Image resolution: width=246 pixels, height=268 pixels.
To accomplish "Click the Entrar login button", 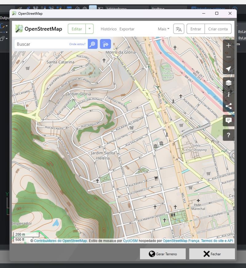I will click(x=196, y=29).
